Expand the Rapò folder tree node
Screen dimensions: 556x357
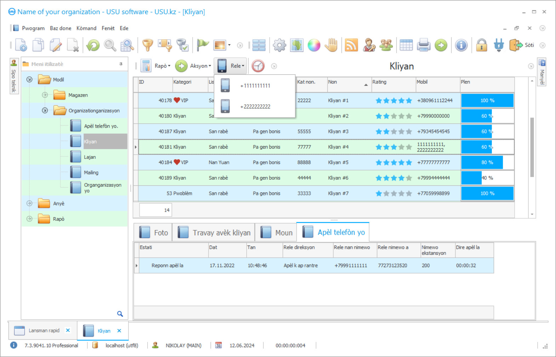pyautogui.click(x=29, y=219)
